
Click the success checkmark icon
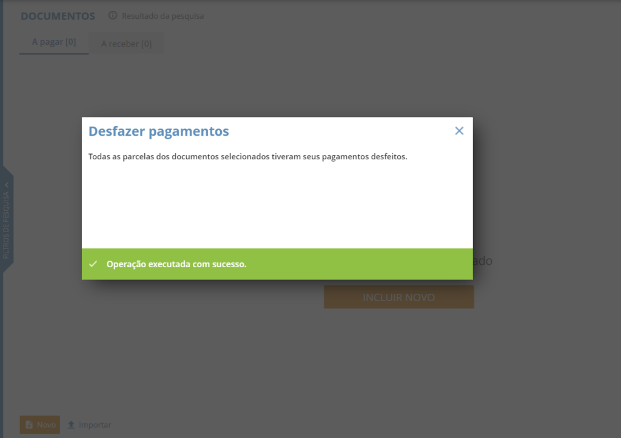(x=93, y=264)
